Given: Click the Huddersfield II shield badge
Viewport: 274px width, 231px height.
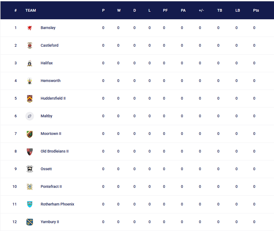Looking at the screenshot, I should pyautogui.click(x=30, y=99).
